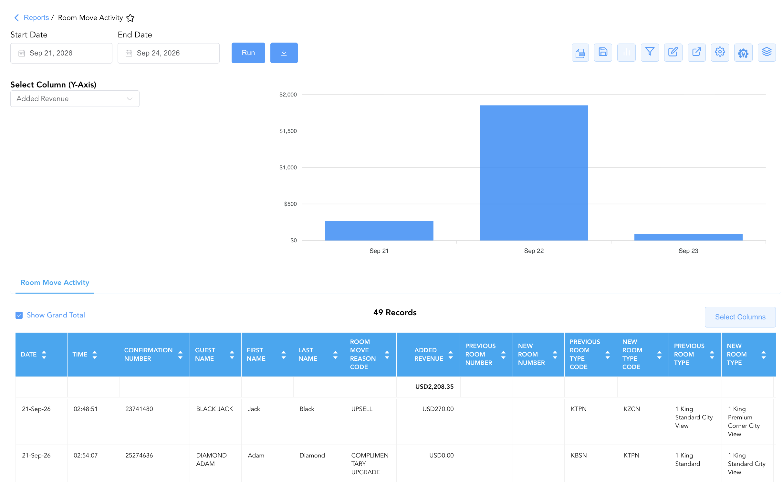Click the wrench gear configuration icon
This screenshot has width=783, height=482.
click(743, 53)
